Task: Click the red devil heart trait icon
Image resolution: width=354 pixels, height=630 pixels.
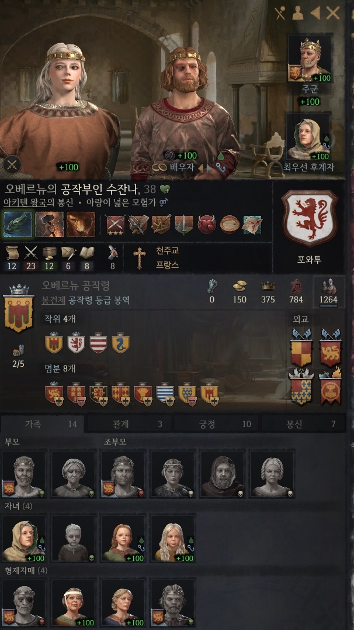Action: (x=207, y=224)
